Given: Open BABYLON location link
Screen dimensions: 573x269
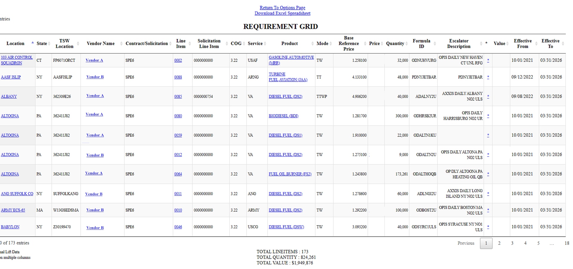Looking at the screenshot, I should click(x=10, y=227).
